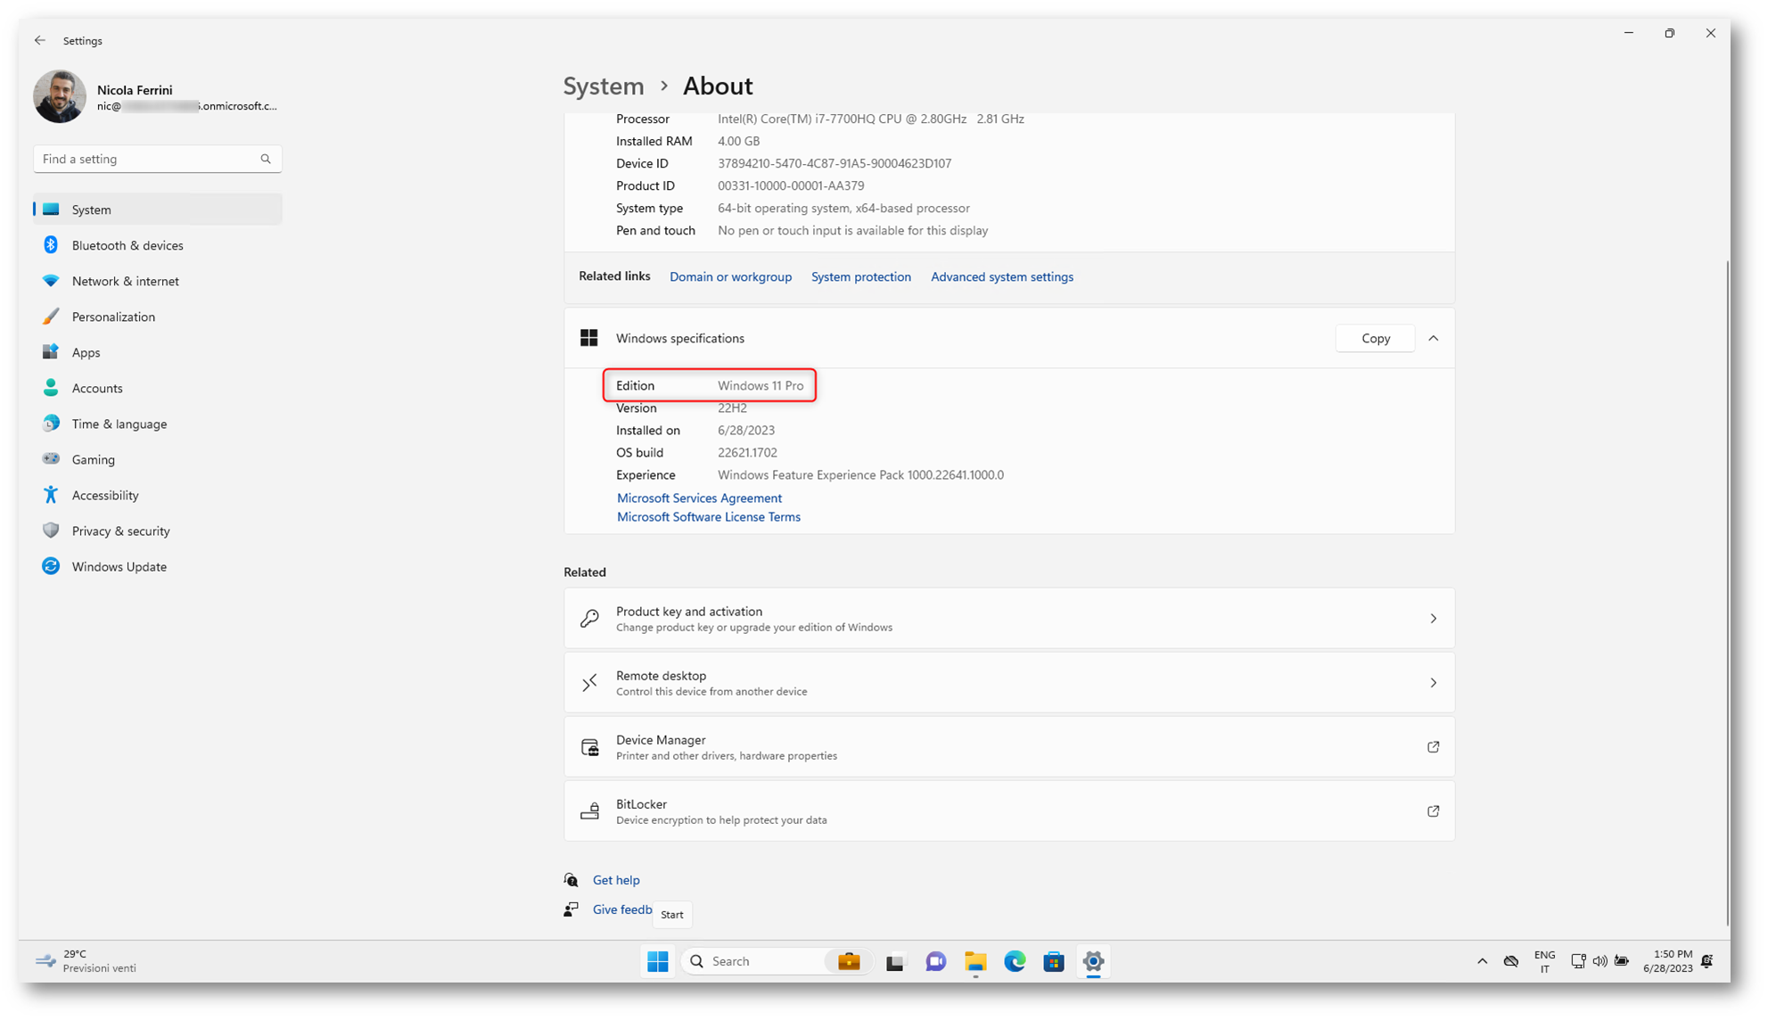Screen dimensions: 1768x1020
Task: Open the clock showing 1:50 PM
Action: (1667, 961)
